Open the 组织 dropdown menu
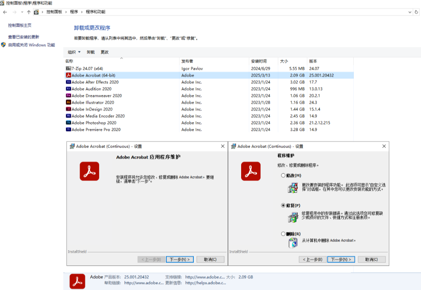This screenshot has width=421, height=290. click(x=73, y=52)
